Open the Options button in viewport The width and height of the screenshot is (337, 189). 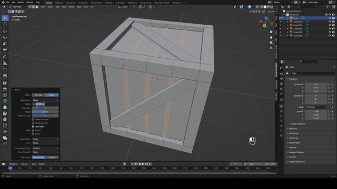click(271, 12)
